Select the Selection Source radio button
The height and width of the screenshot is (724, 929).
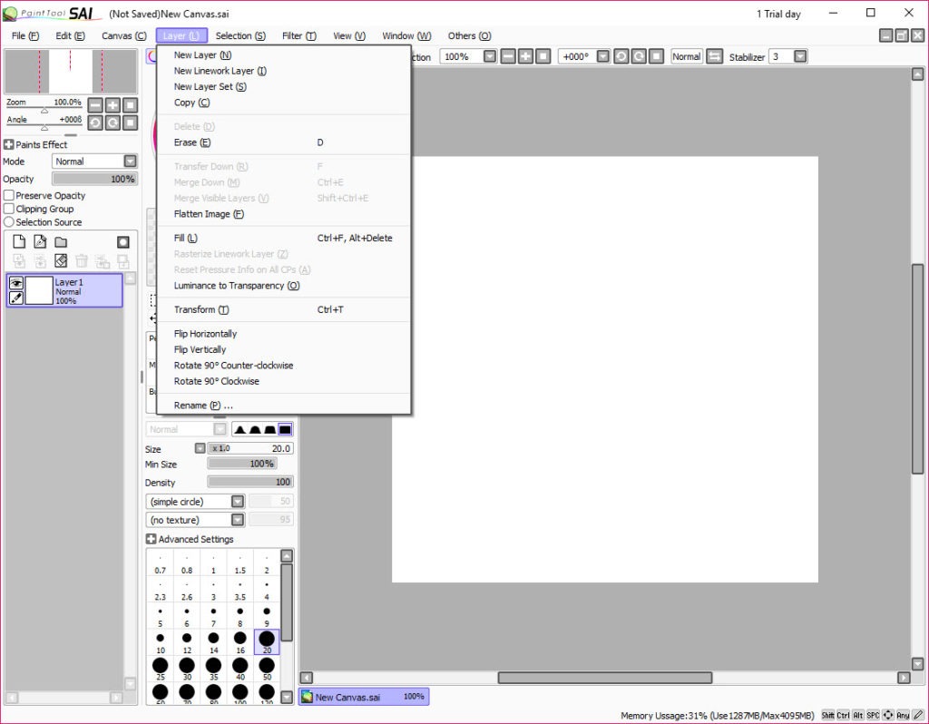[9, 222]
